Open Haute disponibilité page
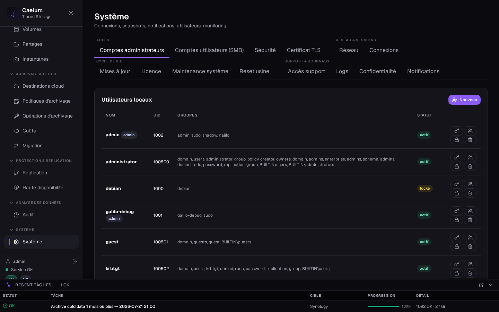Screen dimensions: 499x312 pos(41,188)
